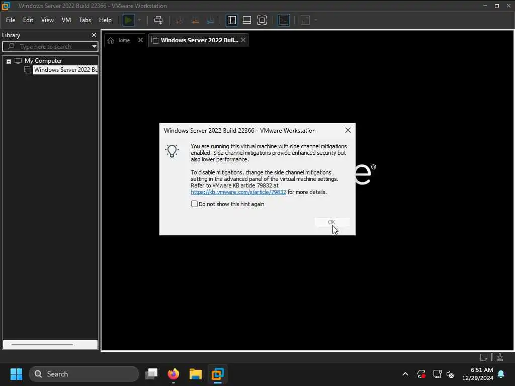
Task: Close the Windows Server 2022 Build tab
Action: [x=243, y=40]
